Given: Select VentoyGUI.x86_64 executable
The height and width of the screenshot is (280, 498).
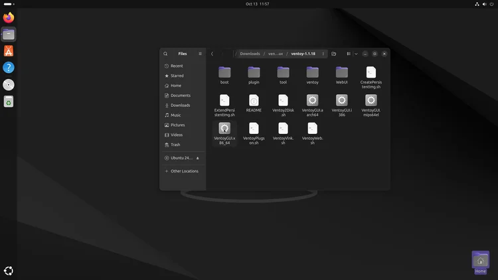Looking at the screenshot, I should pyautogui.click(x=224, y=133).
